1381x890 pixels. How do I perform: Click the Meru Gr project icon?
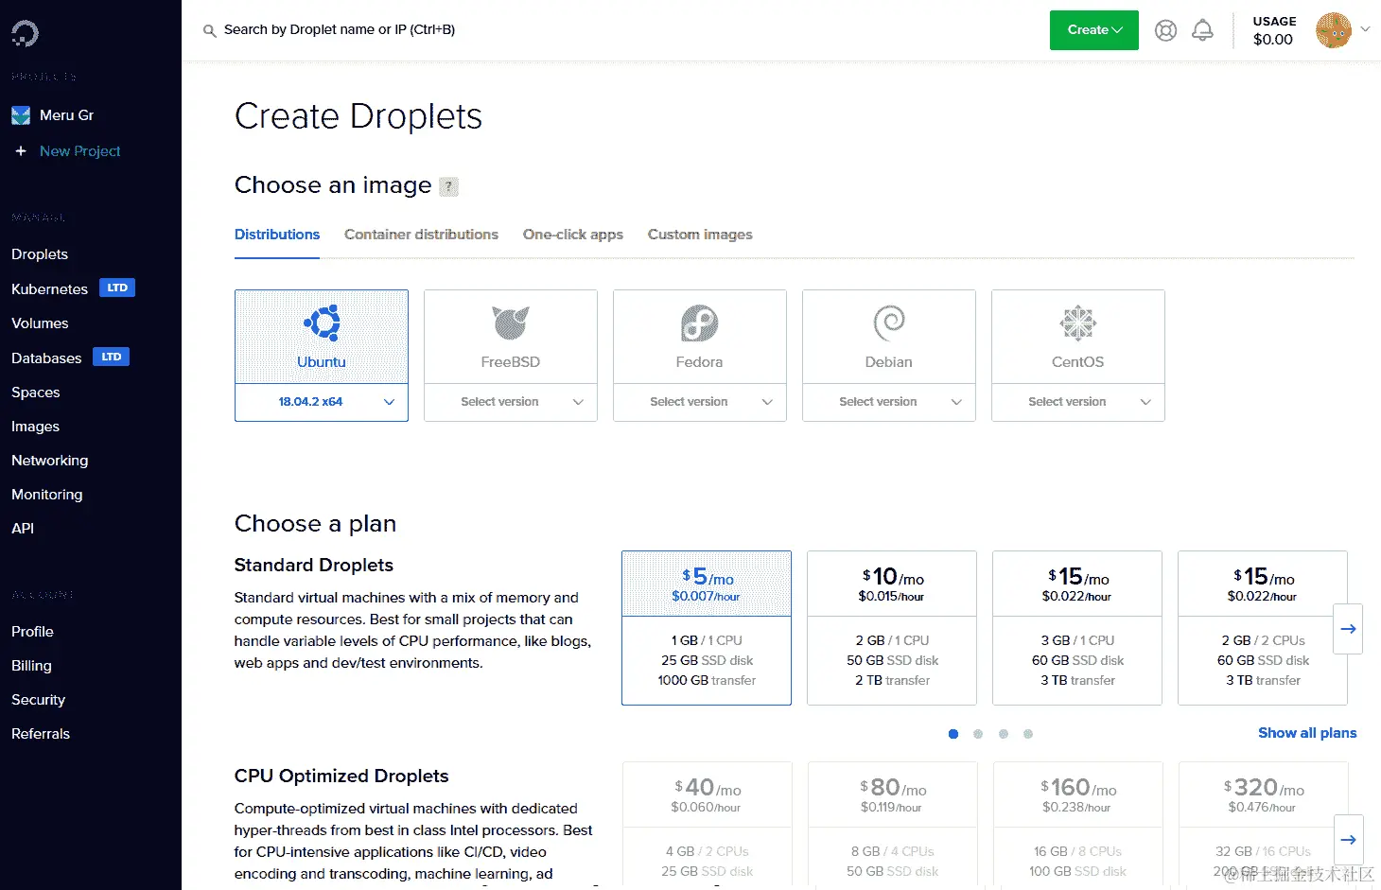click(21, 115)
